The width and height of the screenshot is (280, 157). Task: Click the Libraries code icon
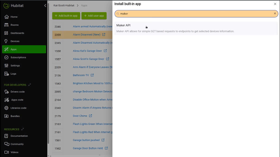click(7, 108)
